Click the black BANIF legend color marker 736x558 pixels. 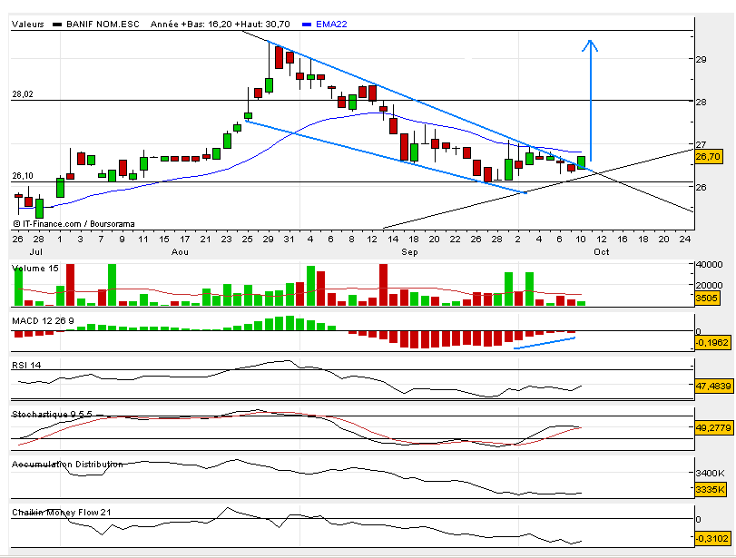[57, 24]
